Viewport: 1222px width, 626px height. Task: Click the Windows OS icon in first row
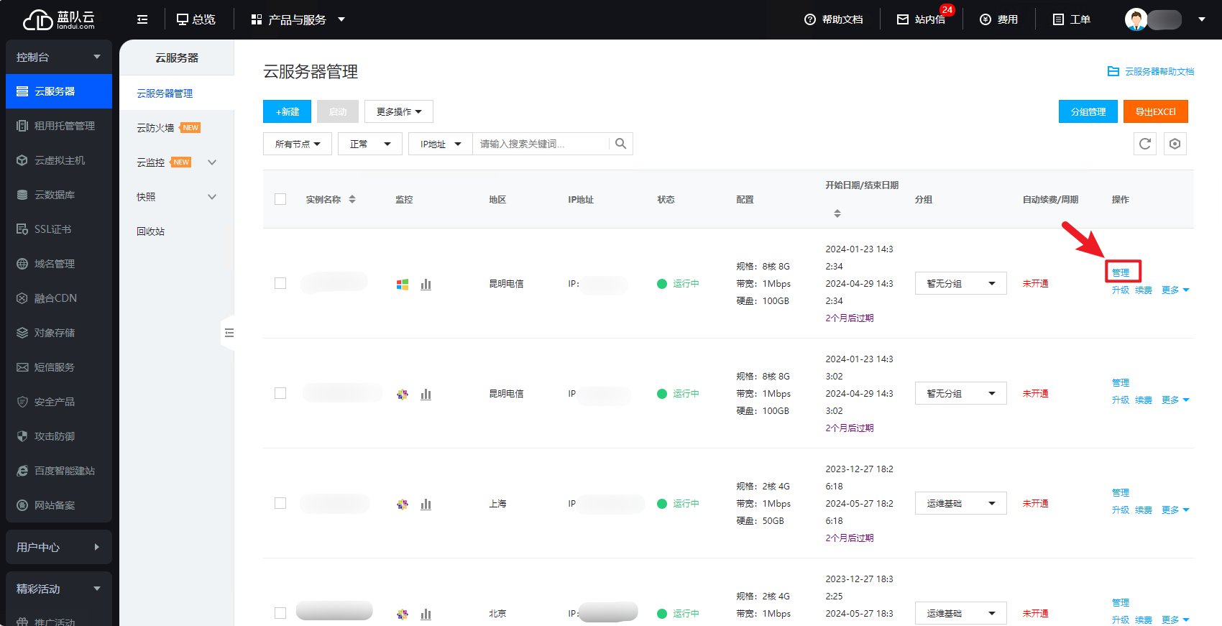(x=403, y=285)
